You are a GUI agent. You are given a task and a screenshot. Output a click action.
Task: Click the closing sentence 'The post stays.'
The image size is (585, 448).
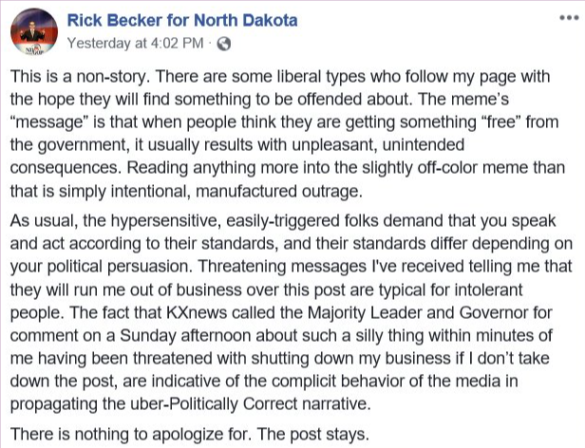[313, 434]
